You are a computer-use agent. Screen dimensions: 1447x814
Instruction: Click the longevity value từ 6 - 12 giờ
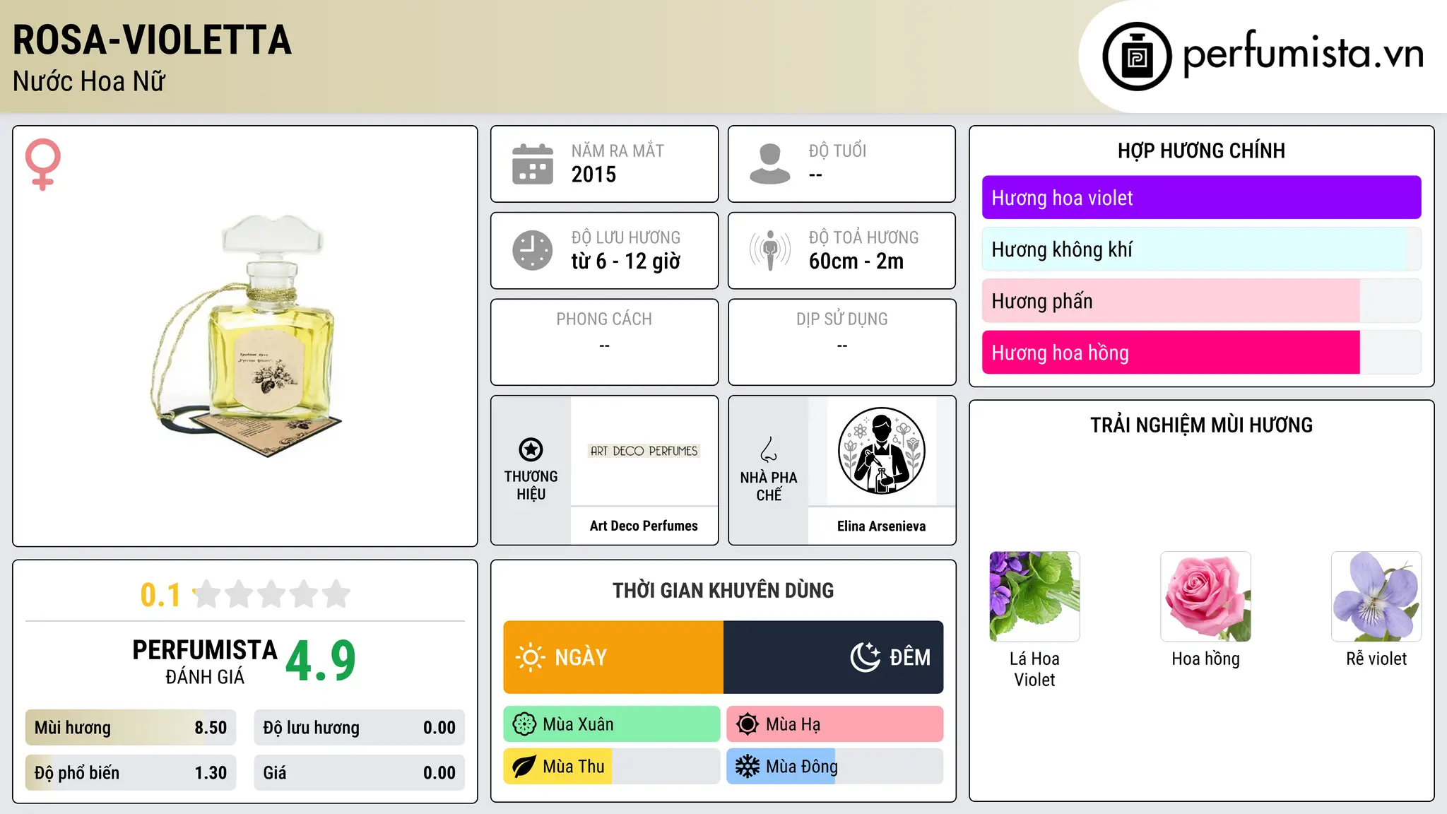pyautogui.click(x=625, y=261)
